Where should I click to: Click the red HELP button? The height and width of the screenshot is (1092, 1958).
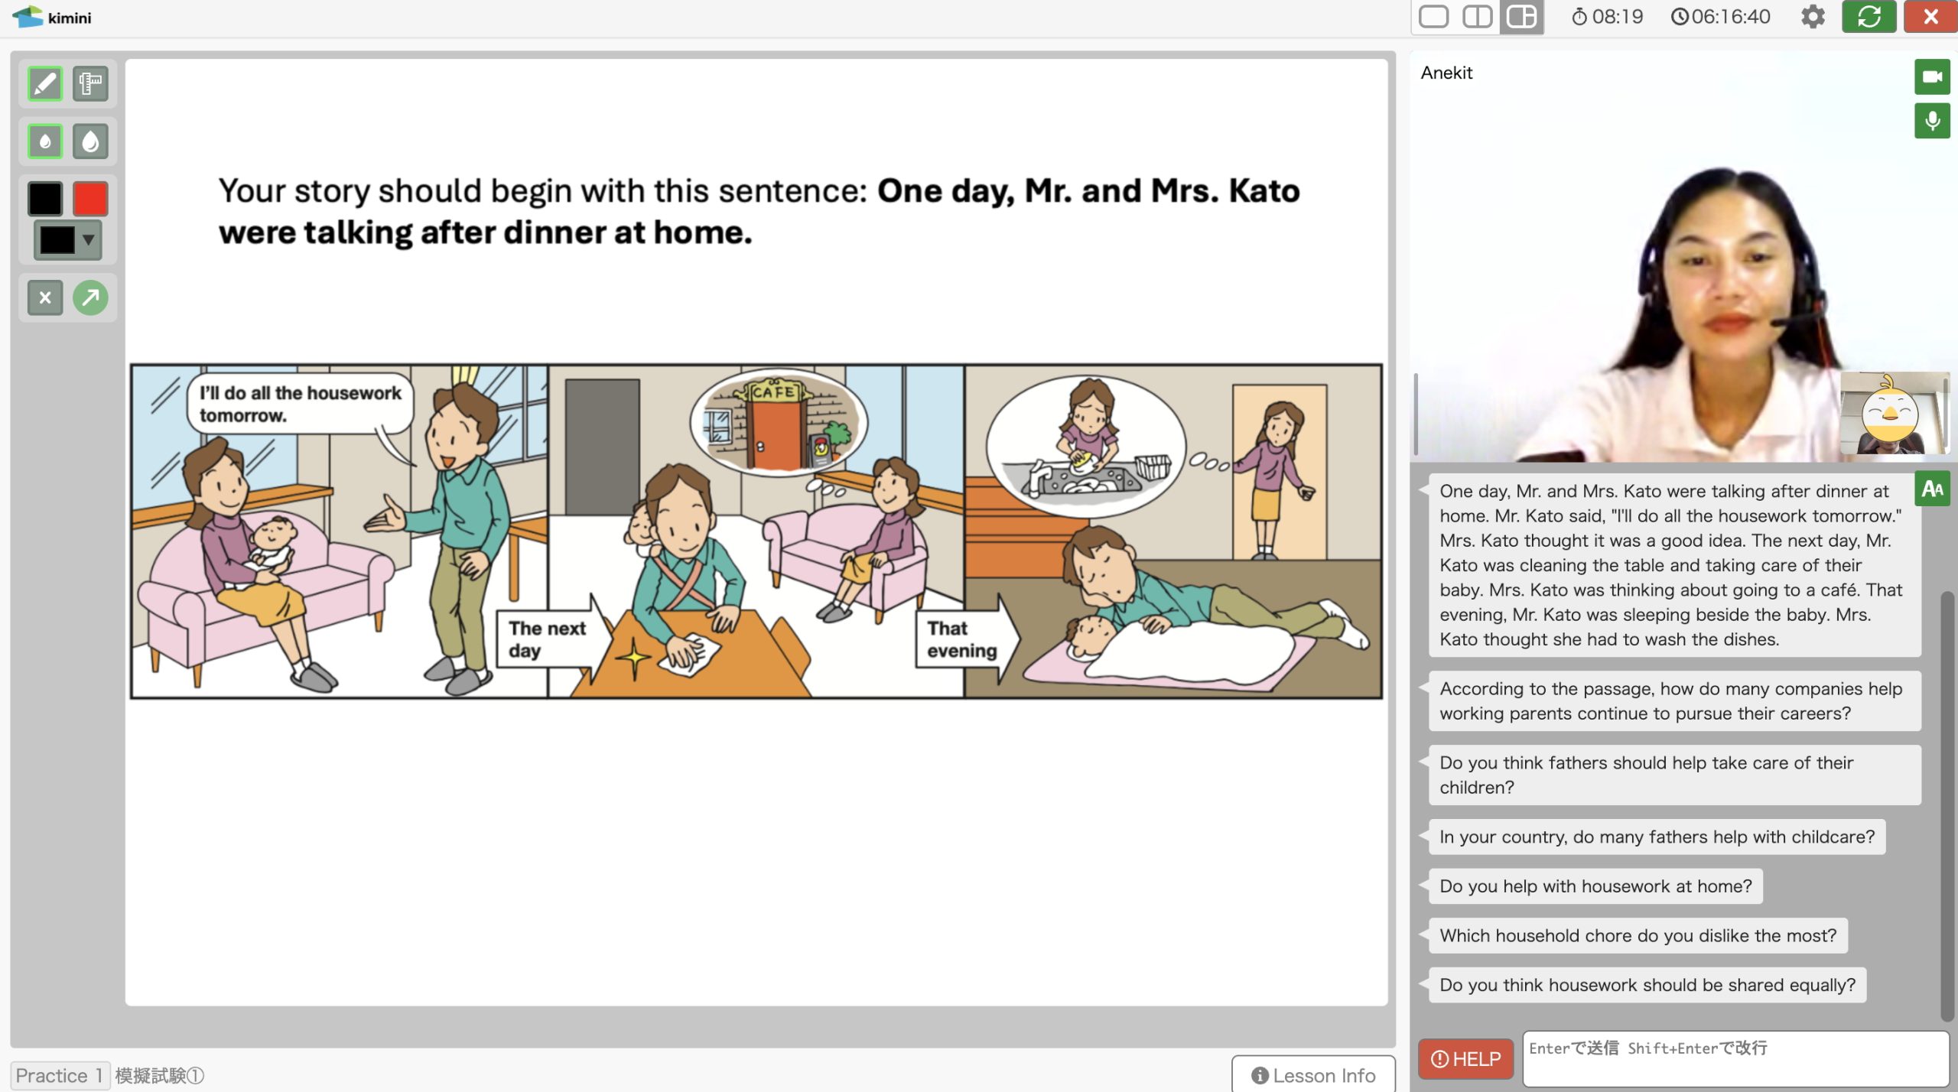click(1465, 1059)
